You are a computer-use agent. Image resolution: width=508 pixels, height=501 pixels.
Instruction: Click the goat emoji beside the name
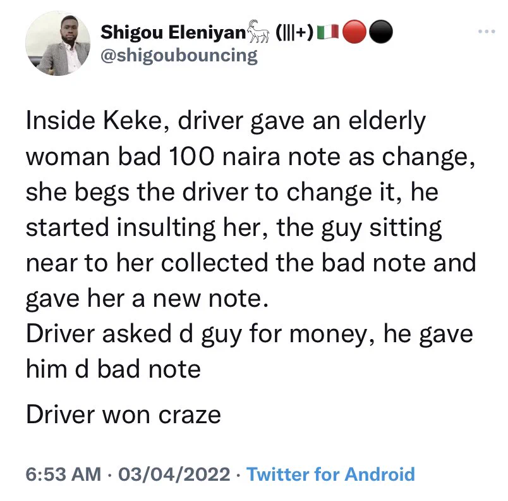pyautogui.click(x=258, y=32)
